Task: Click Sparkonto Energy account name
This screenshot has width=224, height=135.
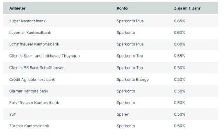Action: point(133,80)
